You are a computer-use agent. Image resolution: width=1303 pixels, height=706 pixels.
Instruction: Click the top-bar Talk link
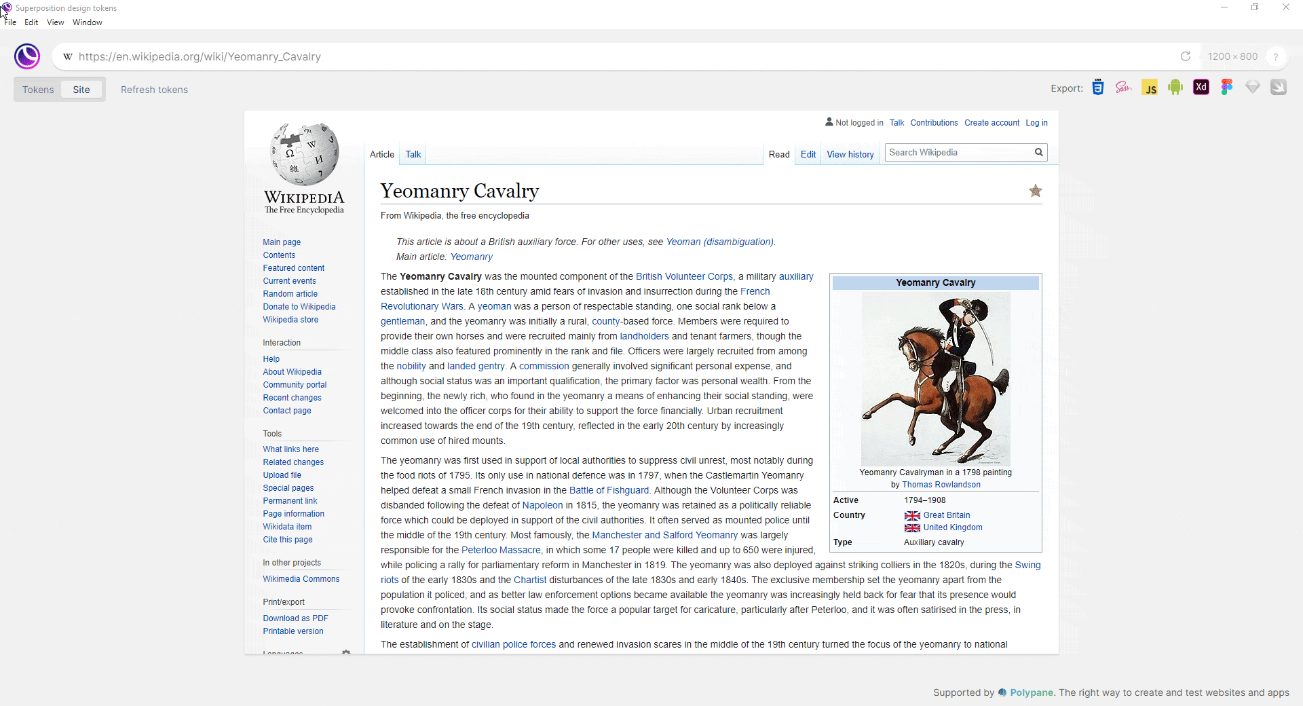tap(897, 123)
